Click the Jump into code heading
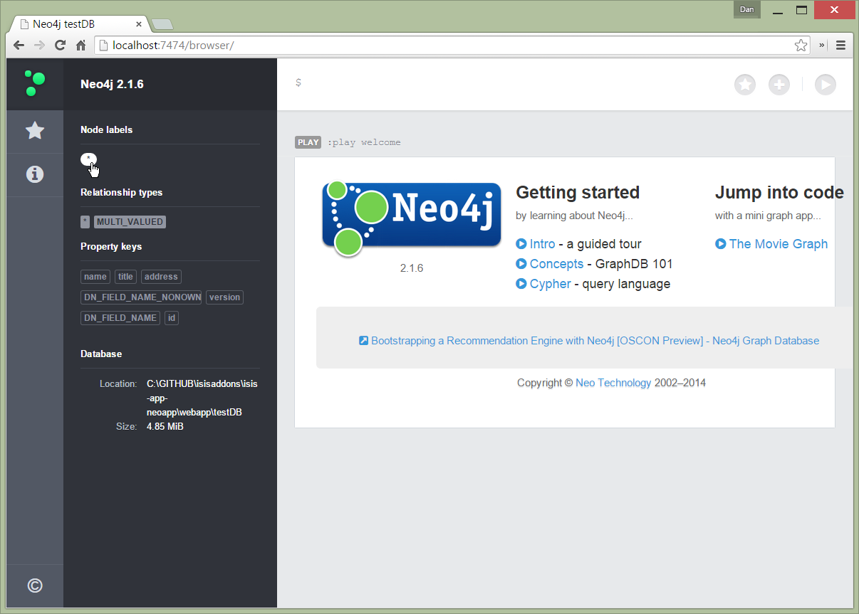The image size is (859, 614). [x=779, y=193]
